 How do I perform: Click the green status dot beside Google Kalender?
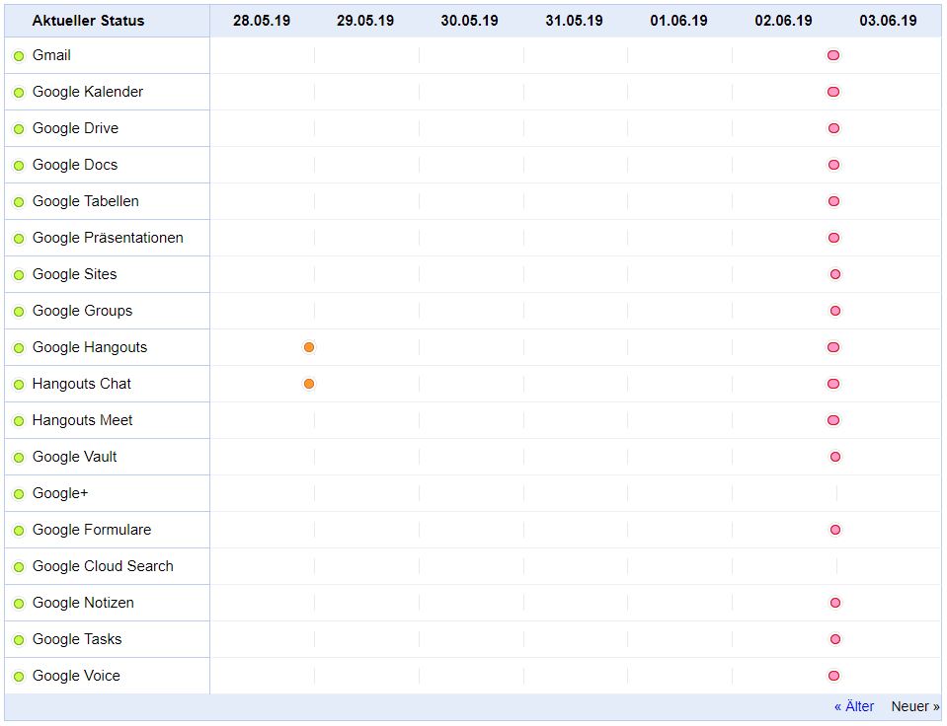click(19, 93)
